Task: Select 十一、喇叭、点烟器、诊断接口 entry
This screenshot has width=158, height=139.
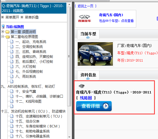Action: 39,96
